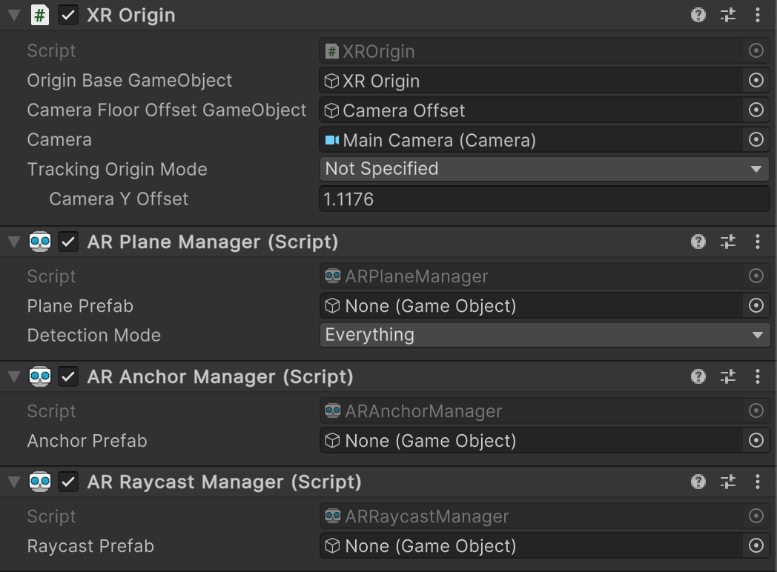This screenshot has height=572, width=777.
Task: Open the Detection Mode dropdown showing Everything
Action: pyautogui.click(x=544, y=335)
